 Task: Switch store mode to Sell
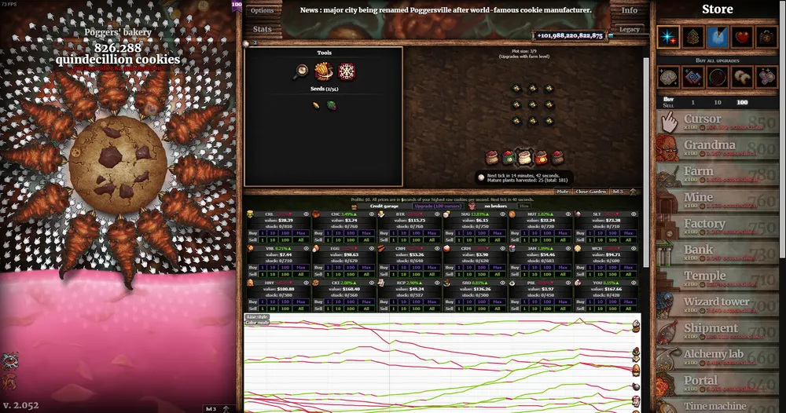click(668, 106)
